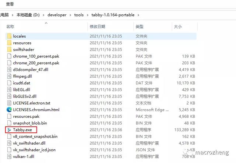
Task: Open the 查看 ribbon tab
Action: [10, 4]
